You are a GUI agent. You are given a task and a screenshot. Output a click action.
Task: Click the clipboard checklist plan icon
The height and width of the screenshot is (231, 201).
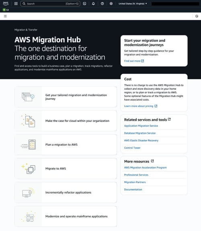[28, 144]
